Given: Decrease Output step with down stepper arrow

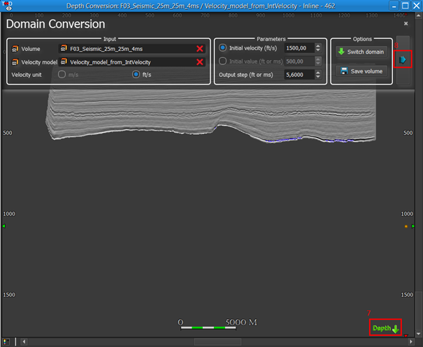Looking at the screenshot, I should tap(318, 77).
